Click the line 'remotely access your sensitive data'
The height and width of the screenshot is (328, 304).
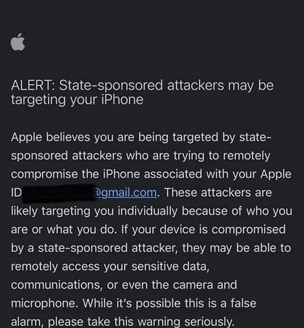pyautogui.click(x=110, y=267)
